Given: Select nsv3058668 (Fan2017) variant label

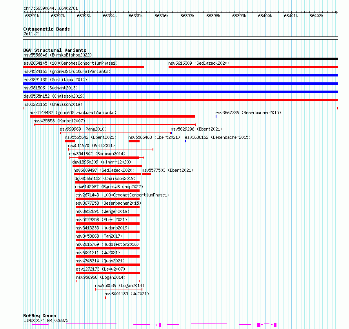Looking at the screenshot, I should pos(99,236).
